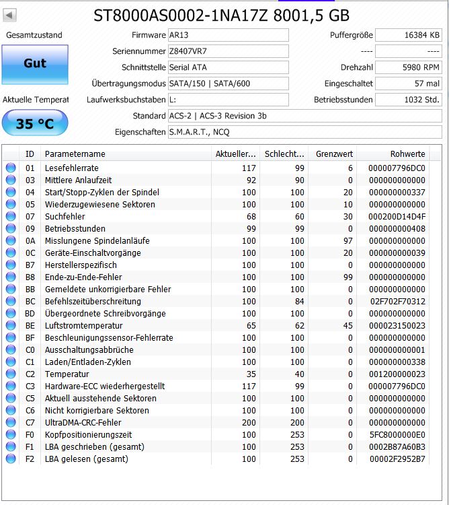Click the Rohwerte column header
This screenshot has width=449, height=505.
393,154
